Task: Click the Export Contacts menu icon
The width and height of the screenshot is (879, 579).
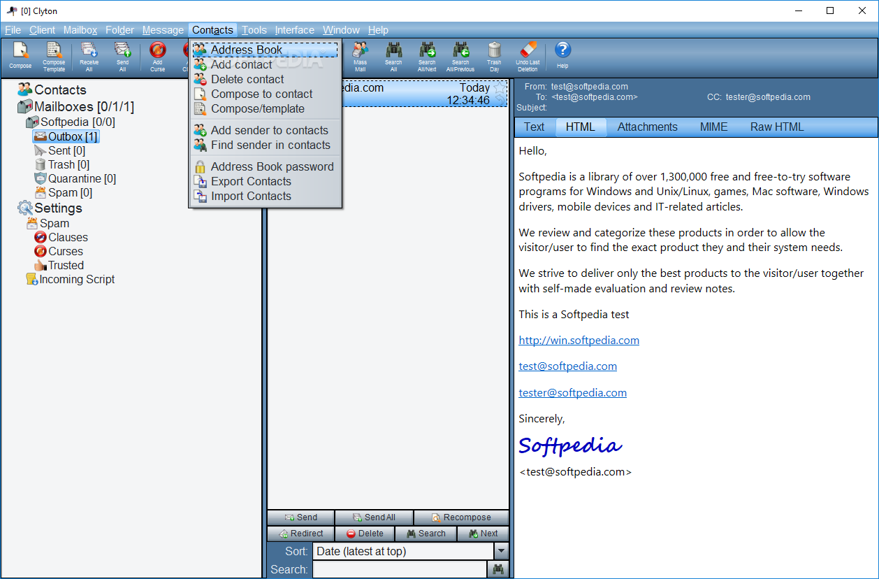Action: [x=200, y=181]
